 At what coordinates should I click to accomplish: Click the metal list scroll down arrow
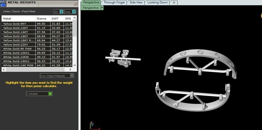pos(75,65)
